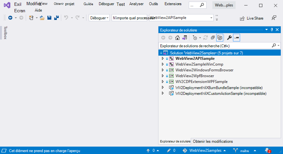Expand the WebView2APISample project node

point(163,59)
